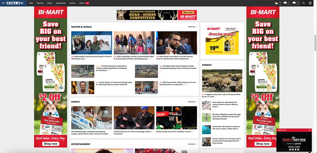Screen dimensions: 317x153
Task: Open the hamburger menu
Action: click(3, 3)
